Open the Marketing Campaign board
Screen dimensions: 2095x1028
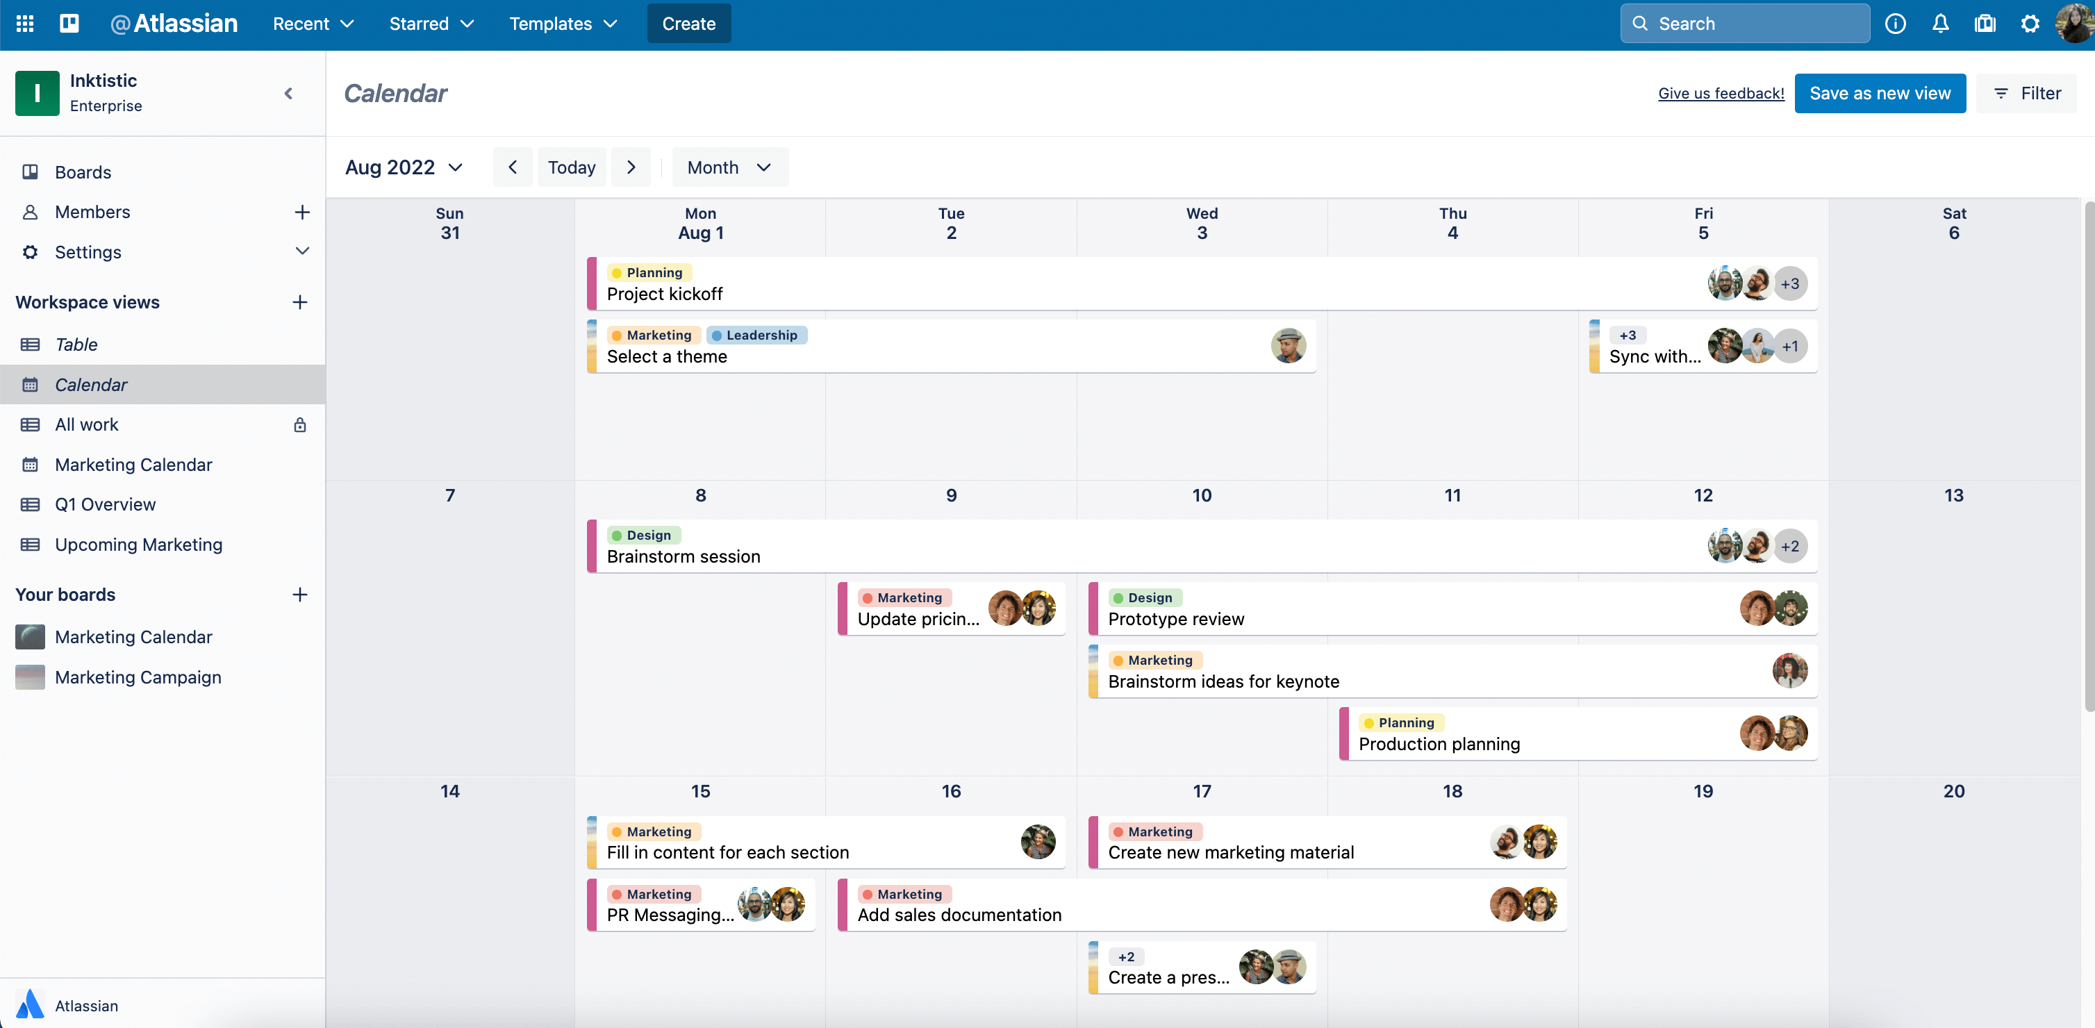coord(138,677)
